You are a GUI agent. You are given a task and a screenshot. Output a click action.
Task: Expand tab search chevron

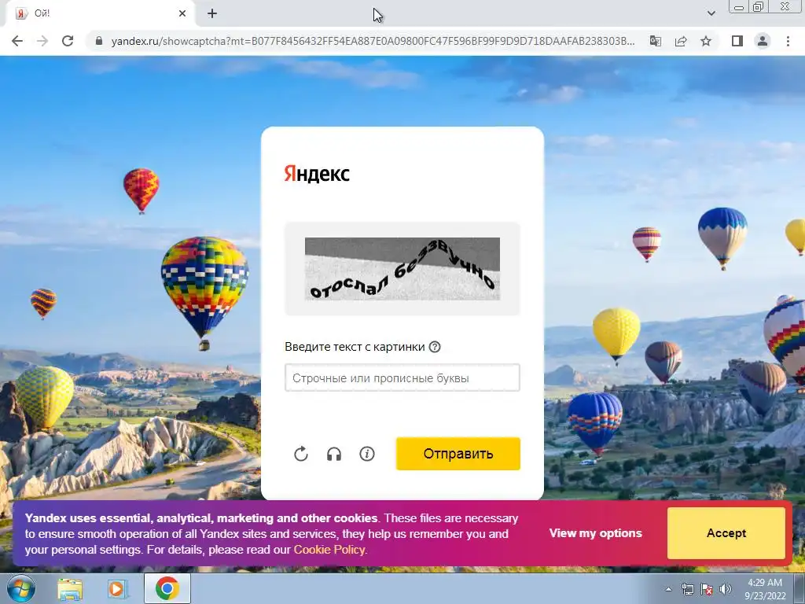point(711,13)
